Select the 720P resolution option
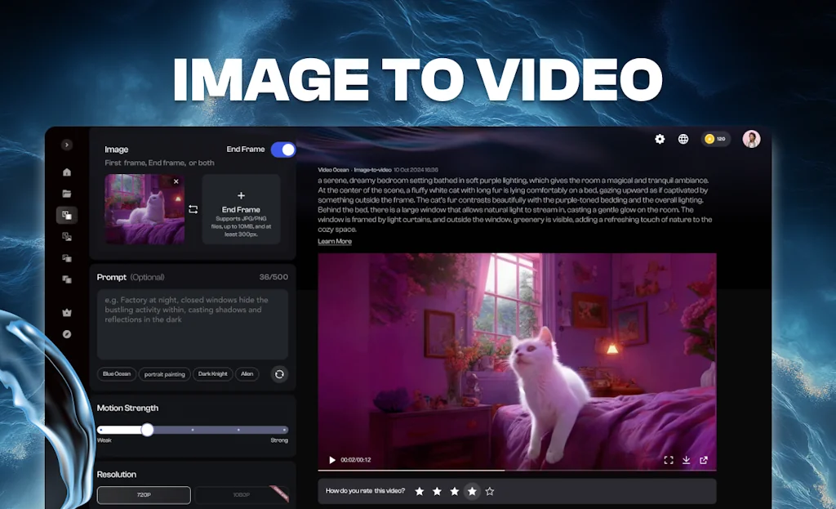Viewport: 836px width, 509px height. (144, 495)
